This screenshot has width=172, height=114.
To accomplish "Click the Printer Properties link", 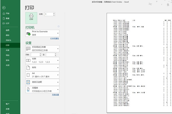I will click(x=54, y=38).
